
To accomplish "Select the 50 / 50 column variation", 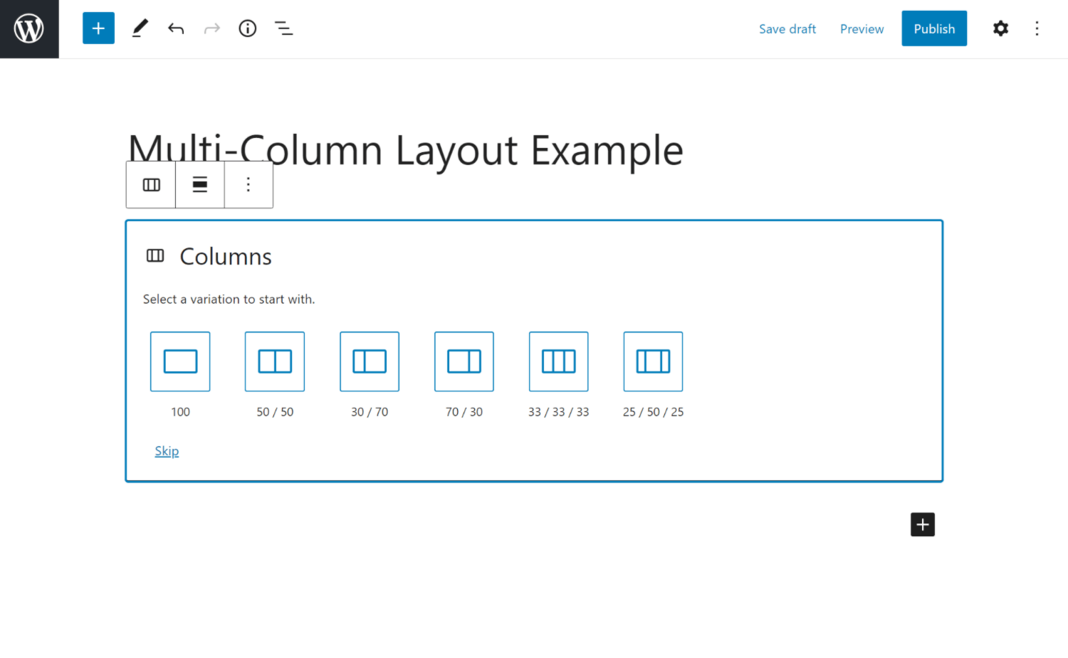I will tap(275, 361).
